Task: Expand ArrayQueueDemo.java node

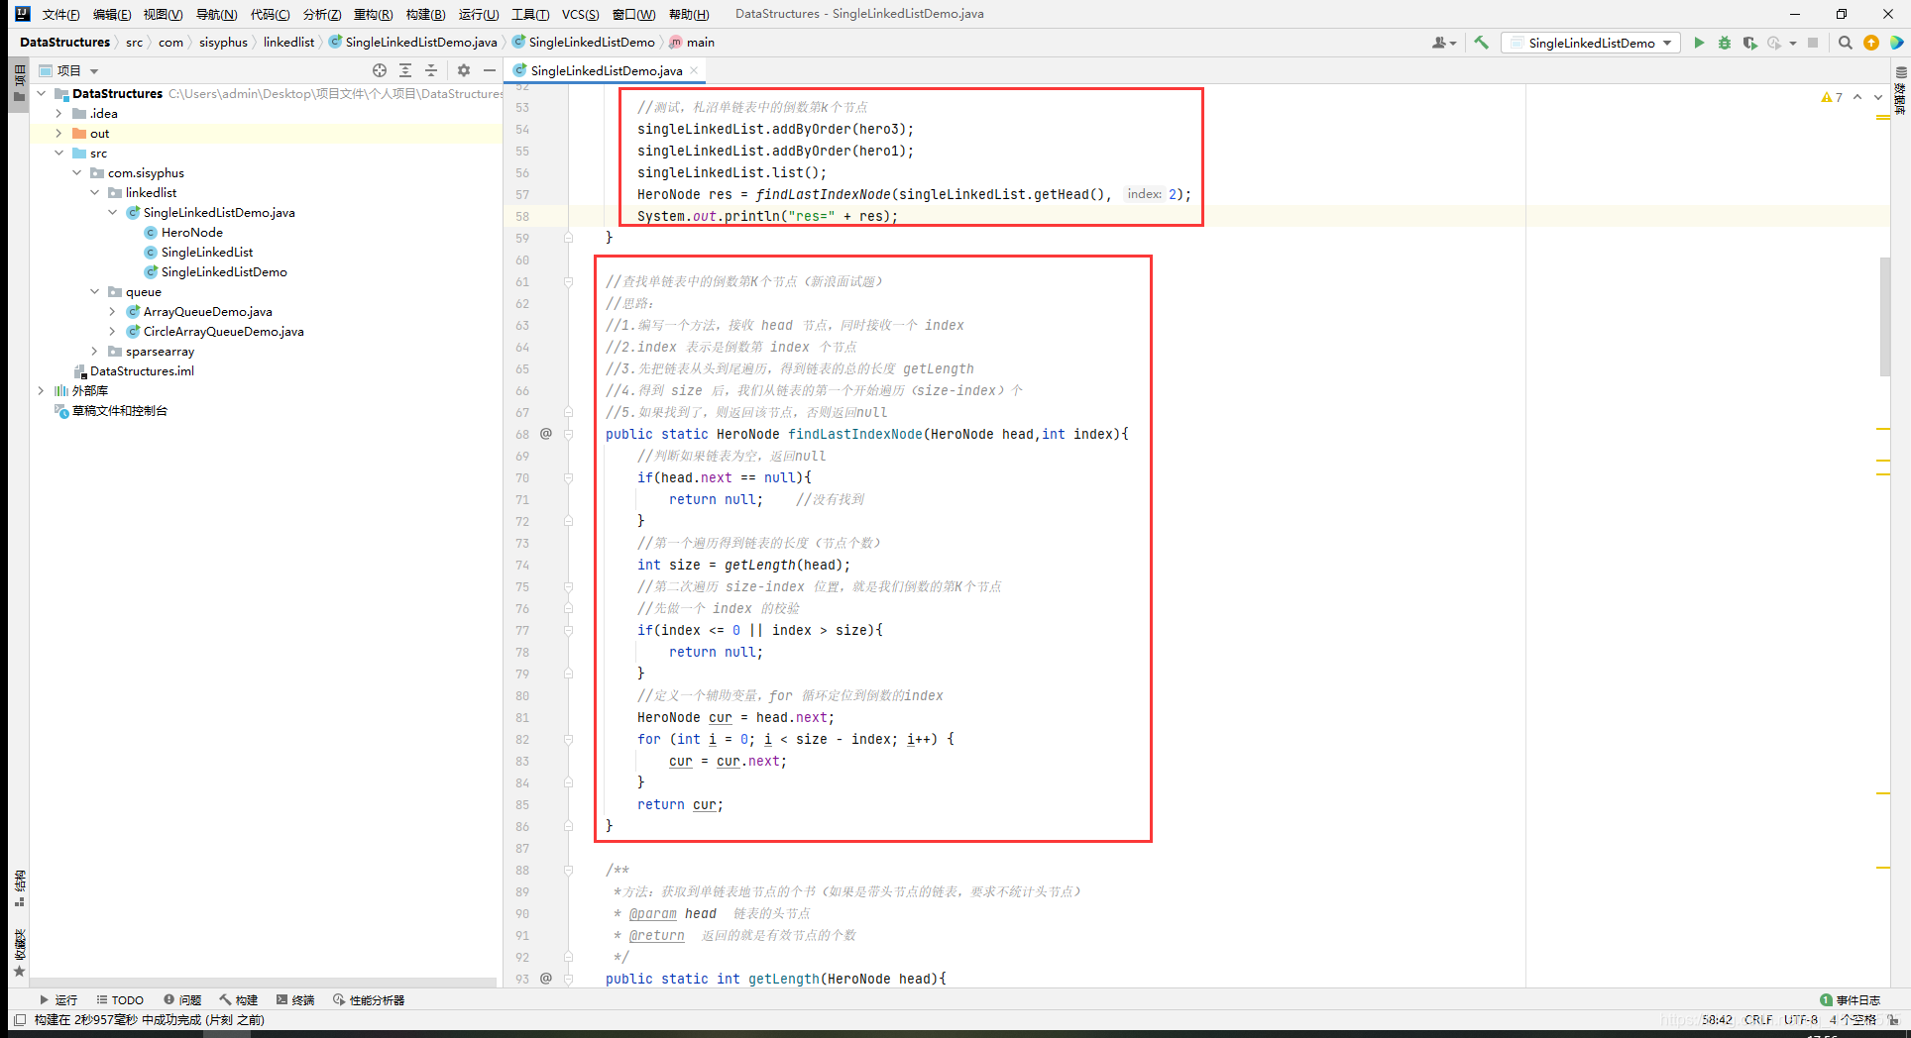Action: coord(113,312)
